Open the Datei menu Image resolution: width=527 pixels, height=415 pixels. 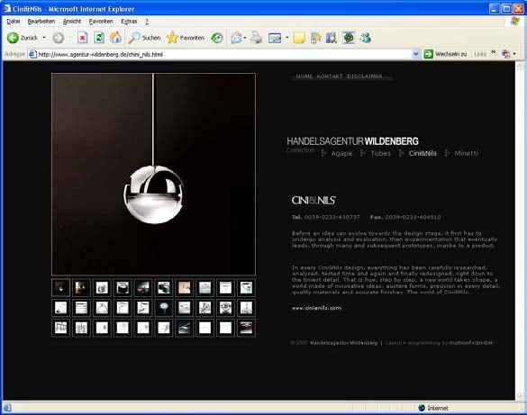click(x=14, y=22)
